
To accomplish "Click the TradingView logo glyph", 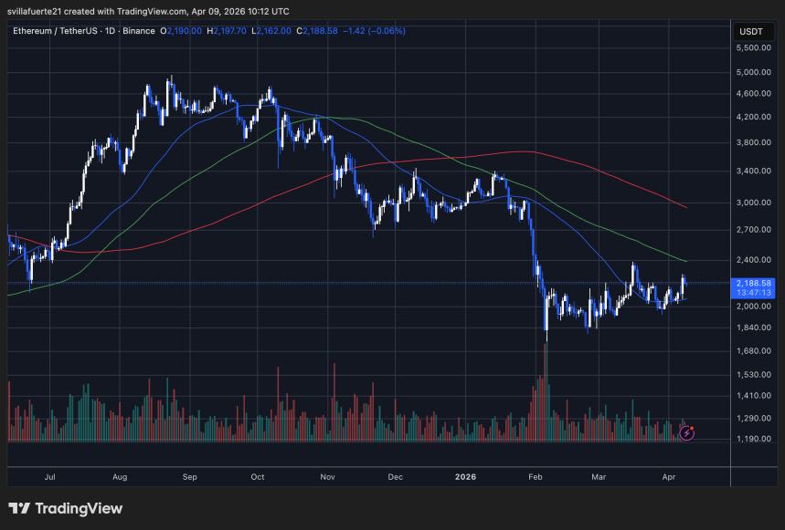I will click(20, 508).
